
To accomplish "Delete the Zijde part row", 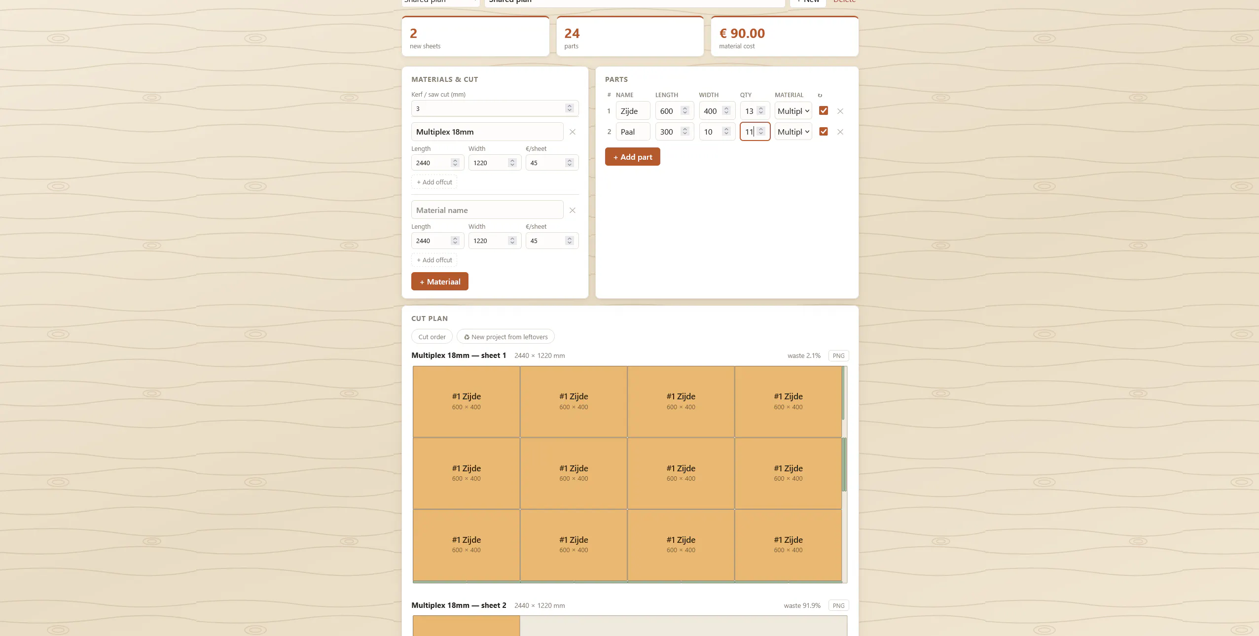I will click(840, 111).
